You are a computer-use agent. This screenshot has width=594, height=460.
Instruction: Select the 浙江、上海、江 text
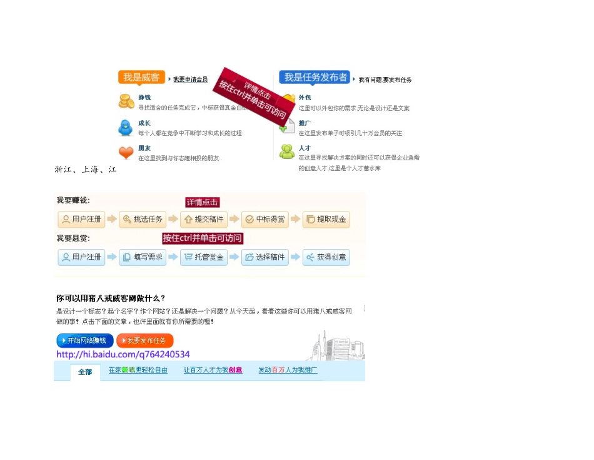(x=85, y=170)
